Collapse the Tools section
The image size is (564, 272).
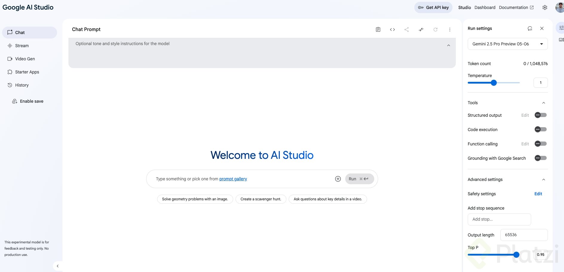tap(544, 103)
